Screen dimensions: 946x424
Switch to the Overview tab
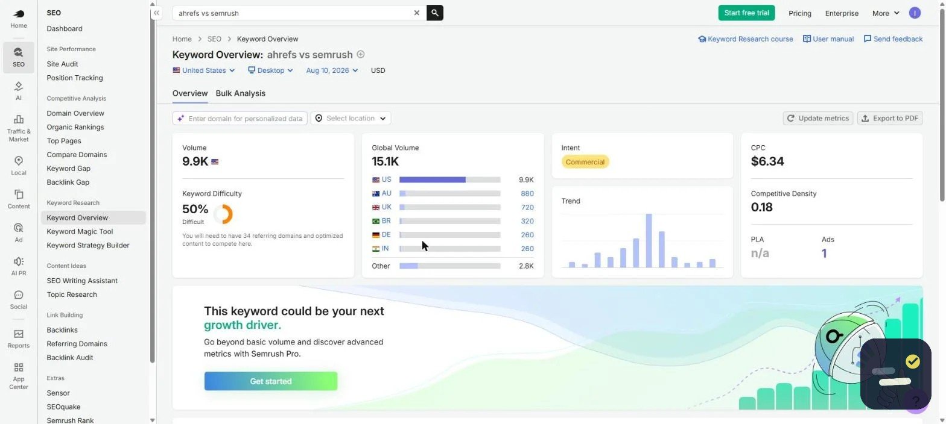[190, 93]
